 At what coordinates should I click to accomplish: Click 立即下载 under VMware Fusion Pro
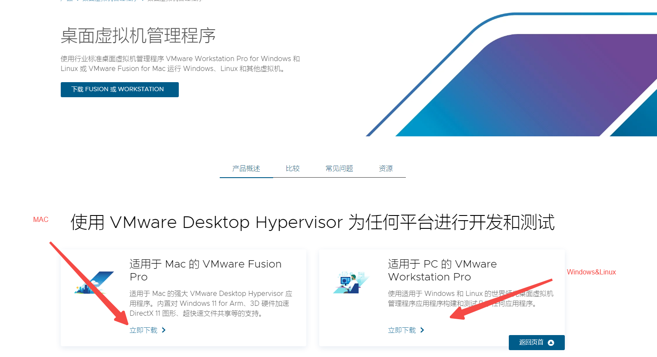coord(143,330)
